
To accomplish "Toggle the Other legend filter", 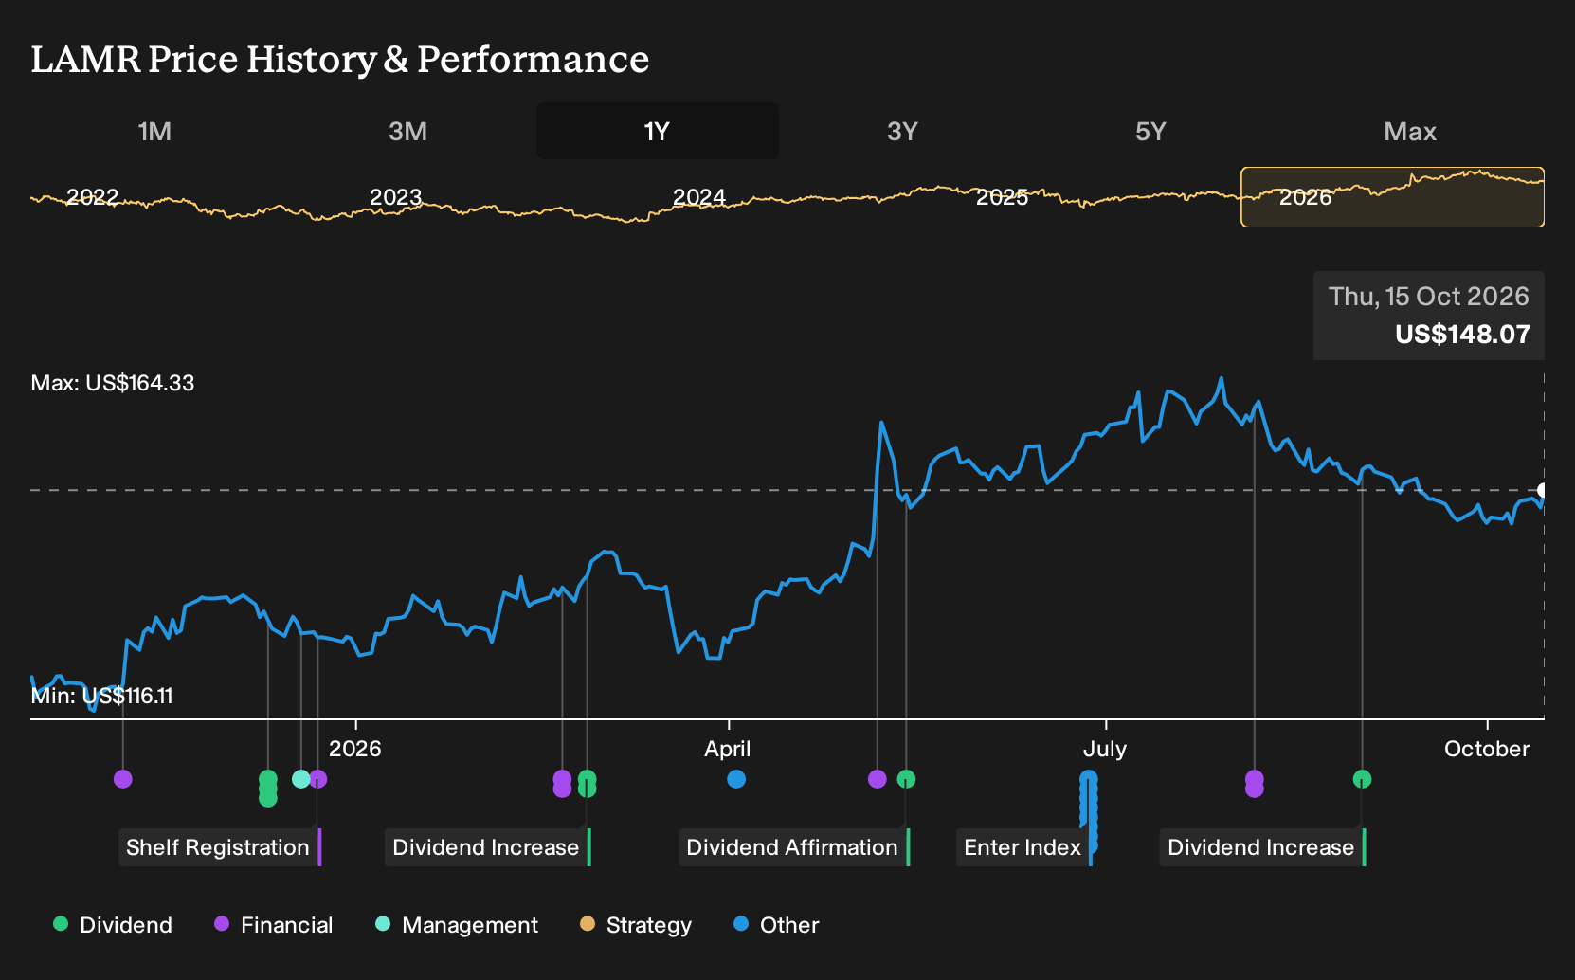I will coord(776,925).
